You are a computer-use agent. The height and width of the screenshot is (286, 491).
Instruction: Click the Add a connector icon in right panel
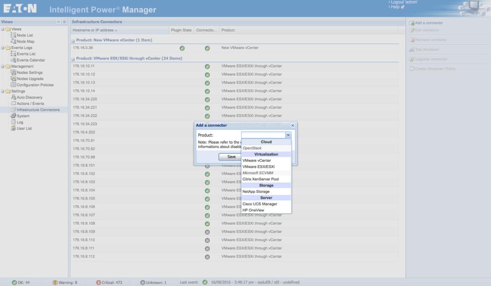(x=412, y=23)
